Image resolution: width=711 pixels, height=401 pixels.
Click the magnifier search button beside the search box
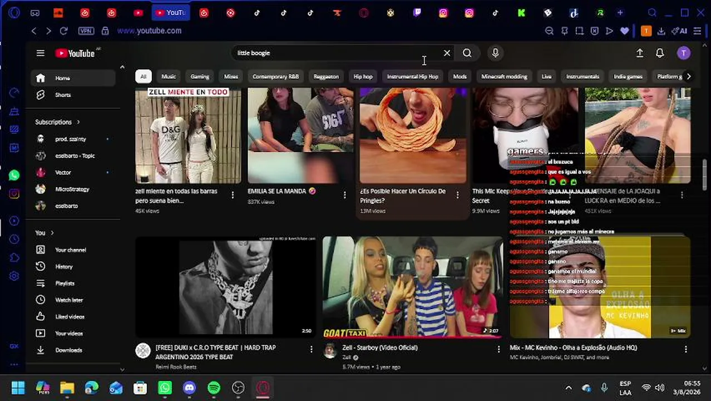(x=467, y=53)
